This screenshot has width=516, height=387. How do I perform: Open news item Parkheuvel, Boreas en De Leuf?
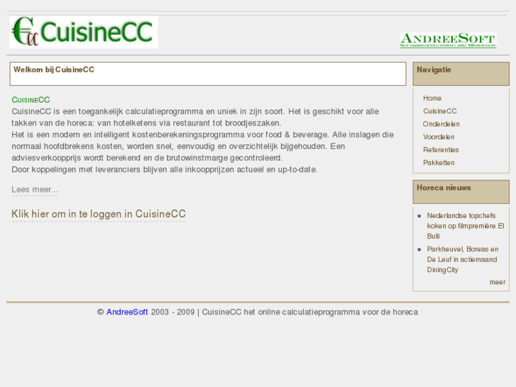462,259
